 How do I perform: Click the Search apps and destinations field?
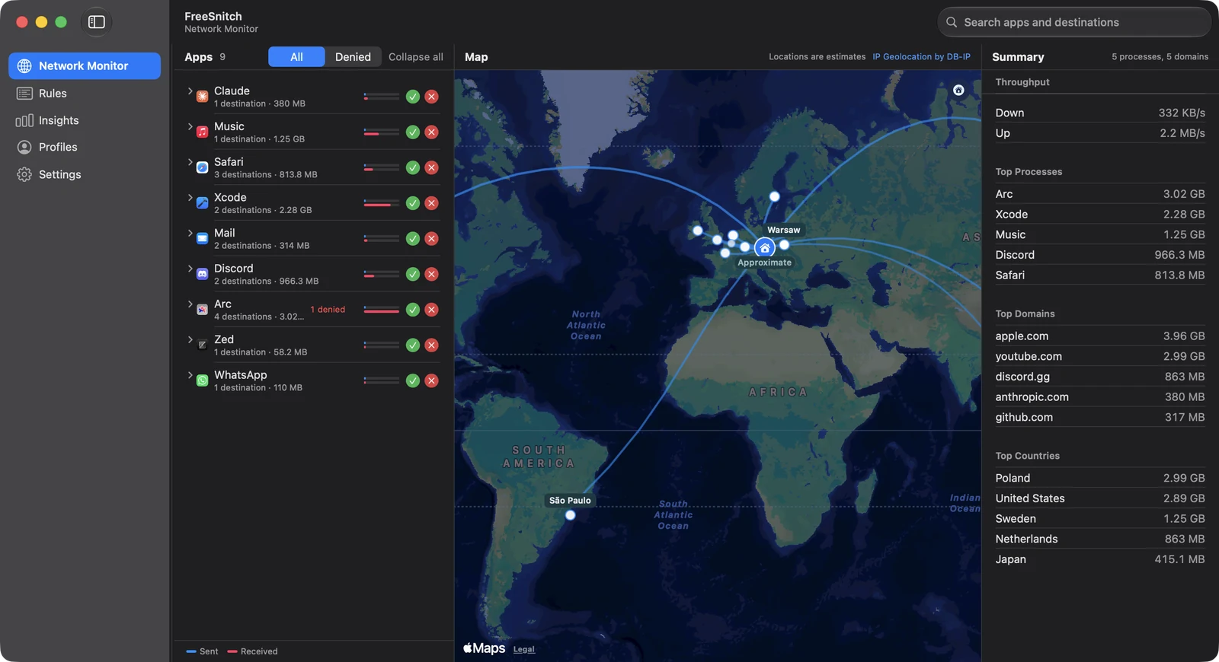click(1074, 22)
